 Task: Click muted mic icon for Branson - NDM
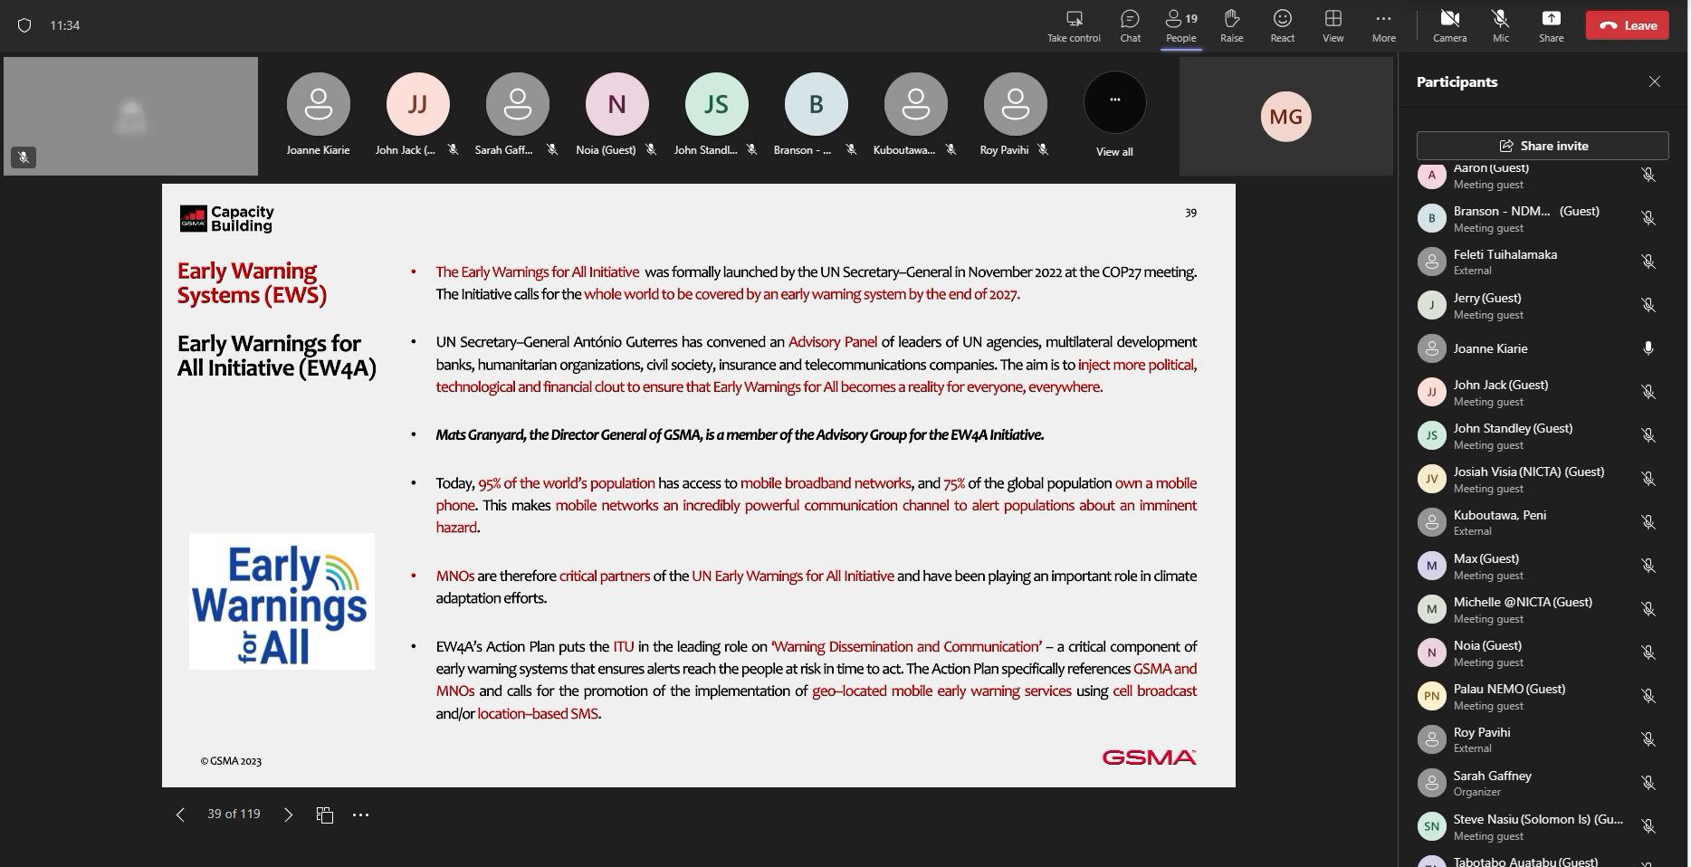click(1648, 218)
